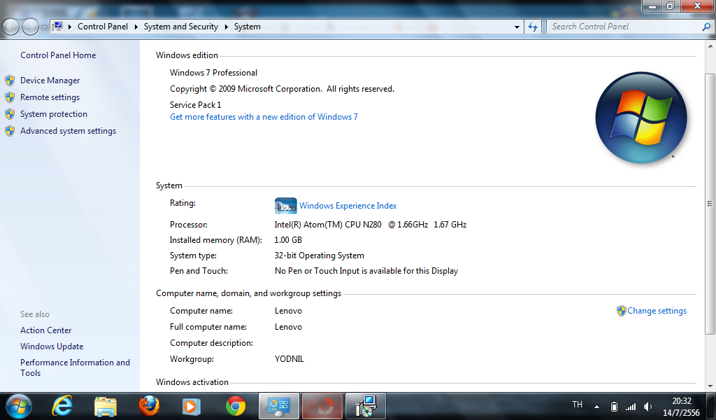716x420 pixels.
Task: Click the Windows 7 Professional text
Action: 213,73
